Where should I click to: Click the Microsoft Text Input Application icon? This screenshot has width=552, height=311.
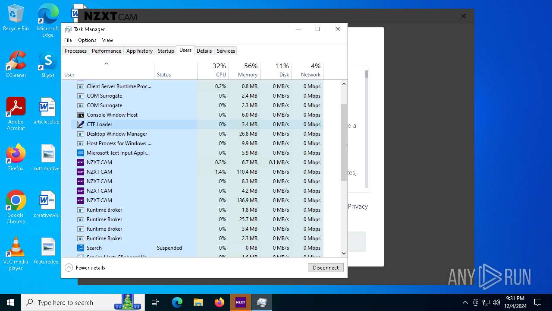80,153
